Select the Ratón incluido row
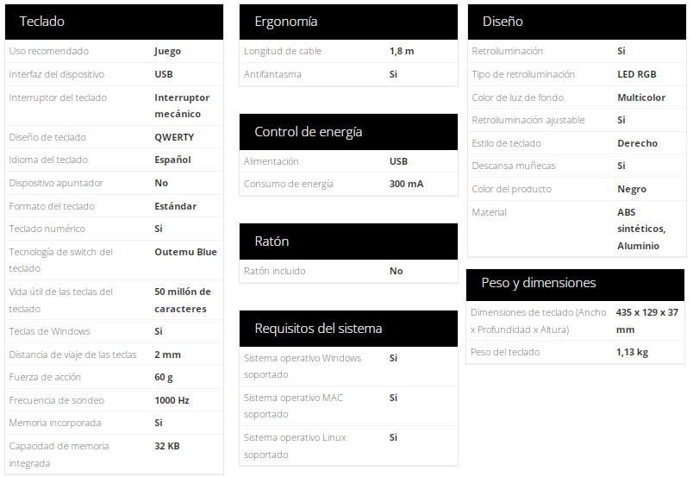This screenshot has width=693, height=477. (x=348, y=271)
